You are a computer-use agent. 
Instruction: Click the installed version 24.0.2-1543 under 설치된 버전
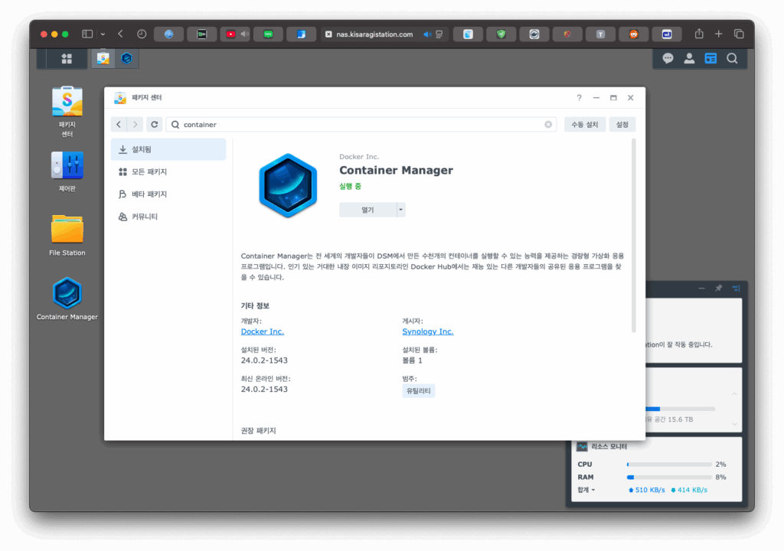264,360
